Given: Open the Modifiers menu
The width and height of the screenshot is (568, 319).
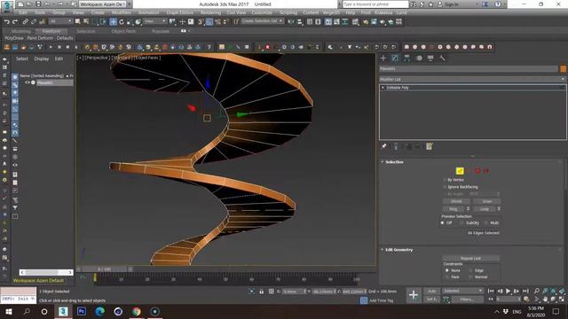Looking at the screenshot, I should 121,12.
